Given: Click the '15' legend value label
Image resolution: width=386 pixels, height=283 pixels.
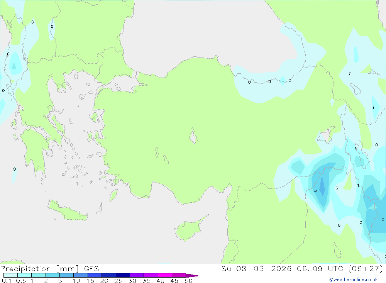Looking at the screenshot, I should [x=90, y=281].
